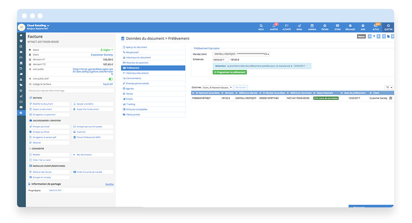This screenshot has height=223, width=412.
Task: Expand the À régler status dropdown
Action: [x=107, y=50]
